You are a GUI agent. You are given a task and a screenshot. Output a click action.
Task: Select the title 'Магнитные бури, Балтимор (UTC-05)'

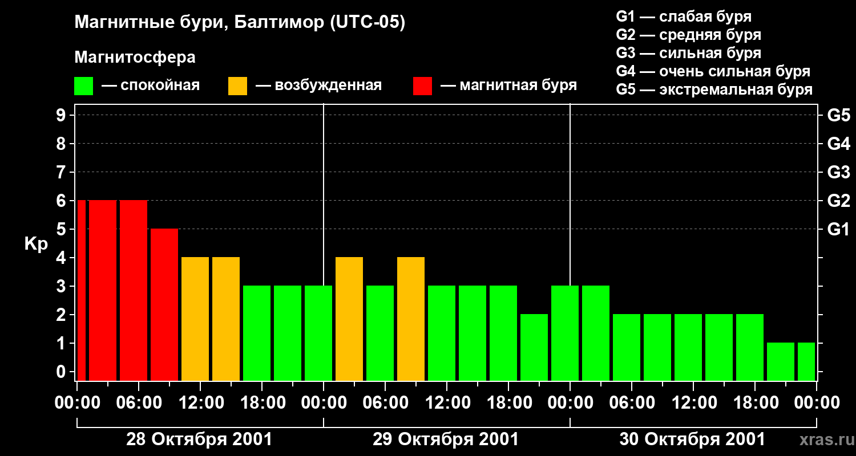[240, 23]
